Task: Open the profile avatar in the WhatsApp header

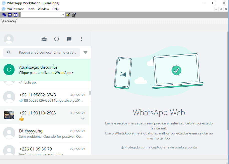Action: click(9, 39)
